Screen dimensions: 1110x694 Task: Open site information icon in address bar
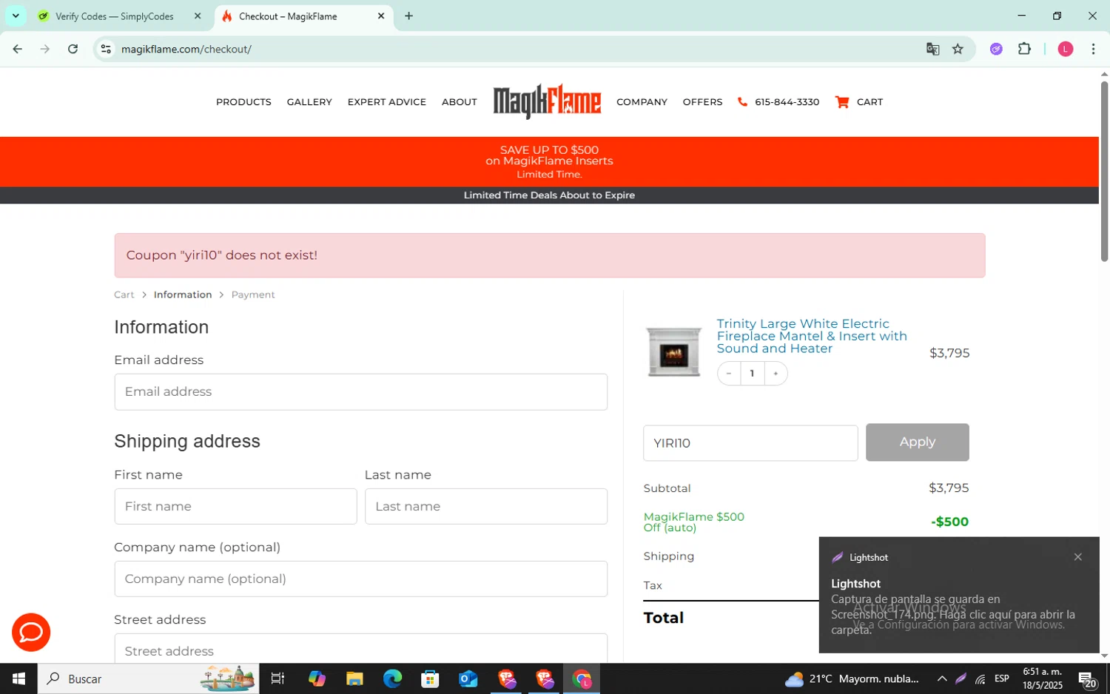tap(106, 49)
